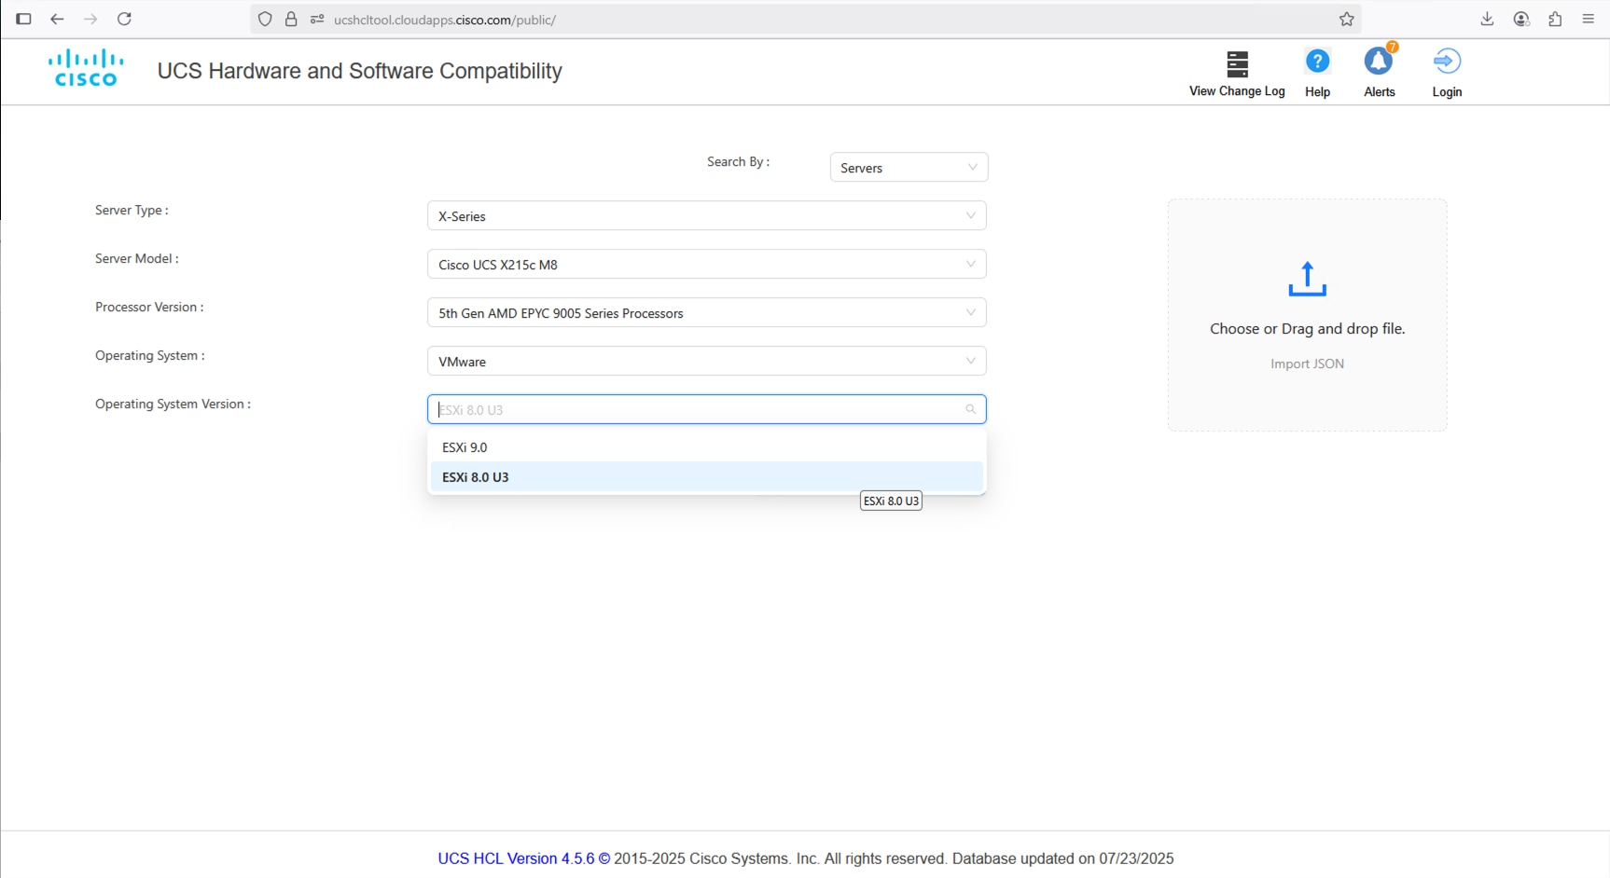Open the Search By dropdown set to Servers

(908, 167)
